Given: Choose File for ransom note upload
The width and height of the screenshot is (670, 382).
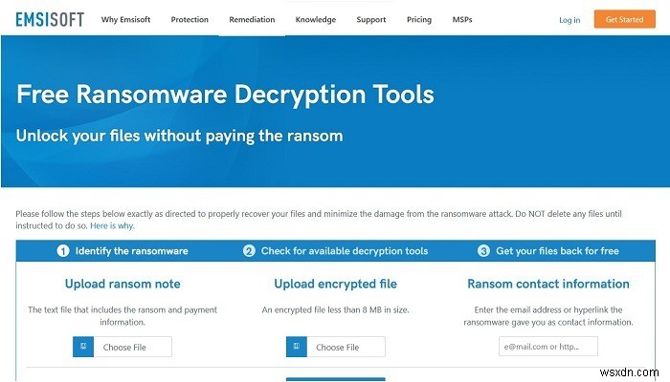Looking at the screenshot, I should click(x=123, y=347).
